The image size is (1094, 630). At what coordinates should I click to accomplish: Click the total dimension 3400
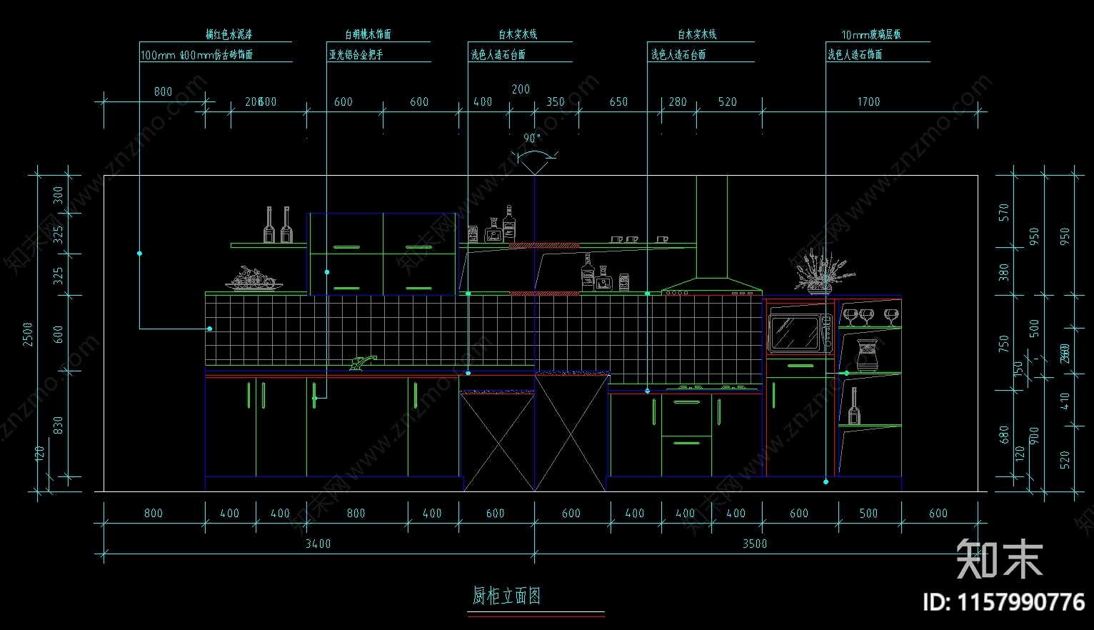pos(318,544)
